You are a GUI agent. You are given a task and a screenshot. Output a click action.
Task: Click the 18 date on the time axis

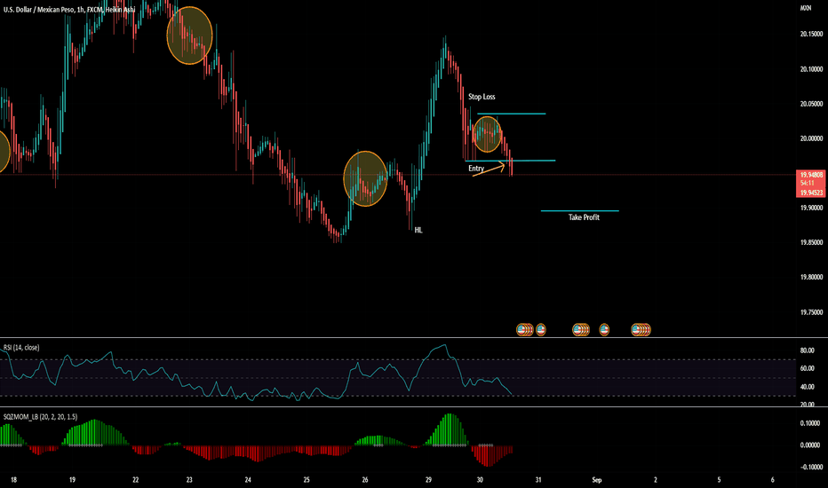click(x=13, y=479)
